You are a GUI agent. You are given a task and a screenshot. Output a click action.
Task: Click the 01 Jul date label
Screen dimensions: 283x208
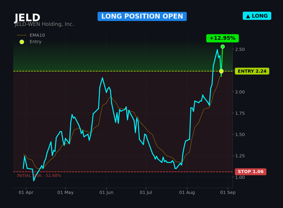146,193
